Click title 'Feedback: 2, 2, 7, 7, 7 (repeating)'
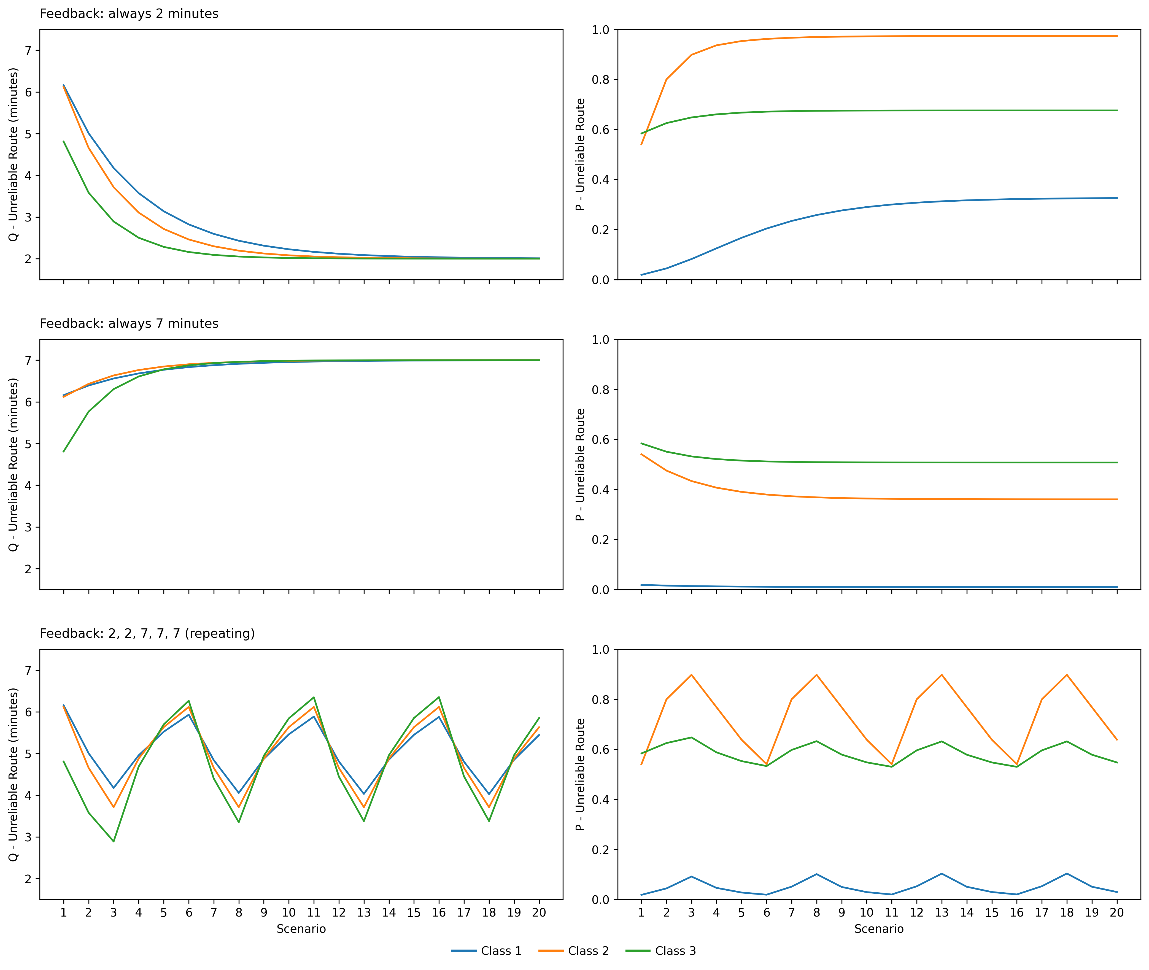This screenshot has width=1149, height=970. (x=147, y=633)
